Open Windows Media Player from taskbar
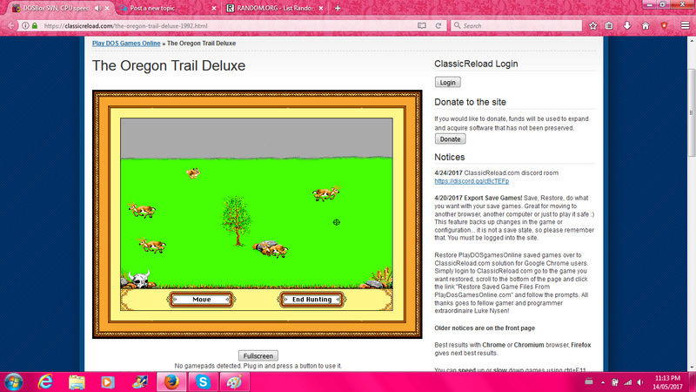The width and height of the screenshot is (696, 392). click(x=107, y=382)
